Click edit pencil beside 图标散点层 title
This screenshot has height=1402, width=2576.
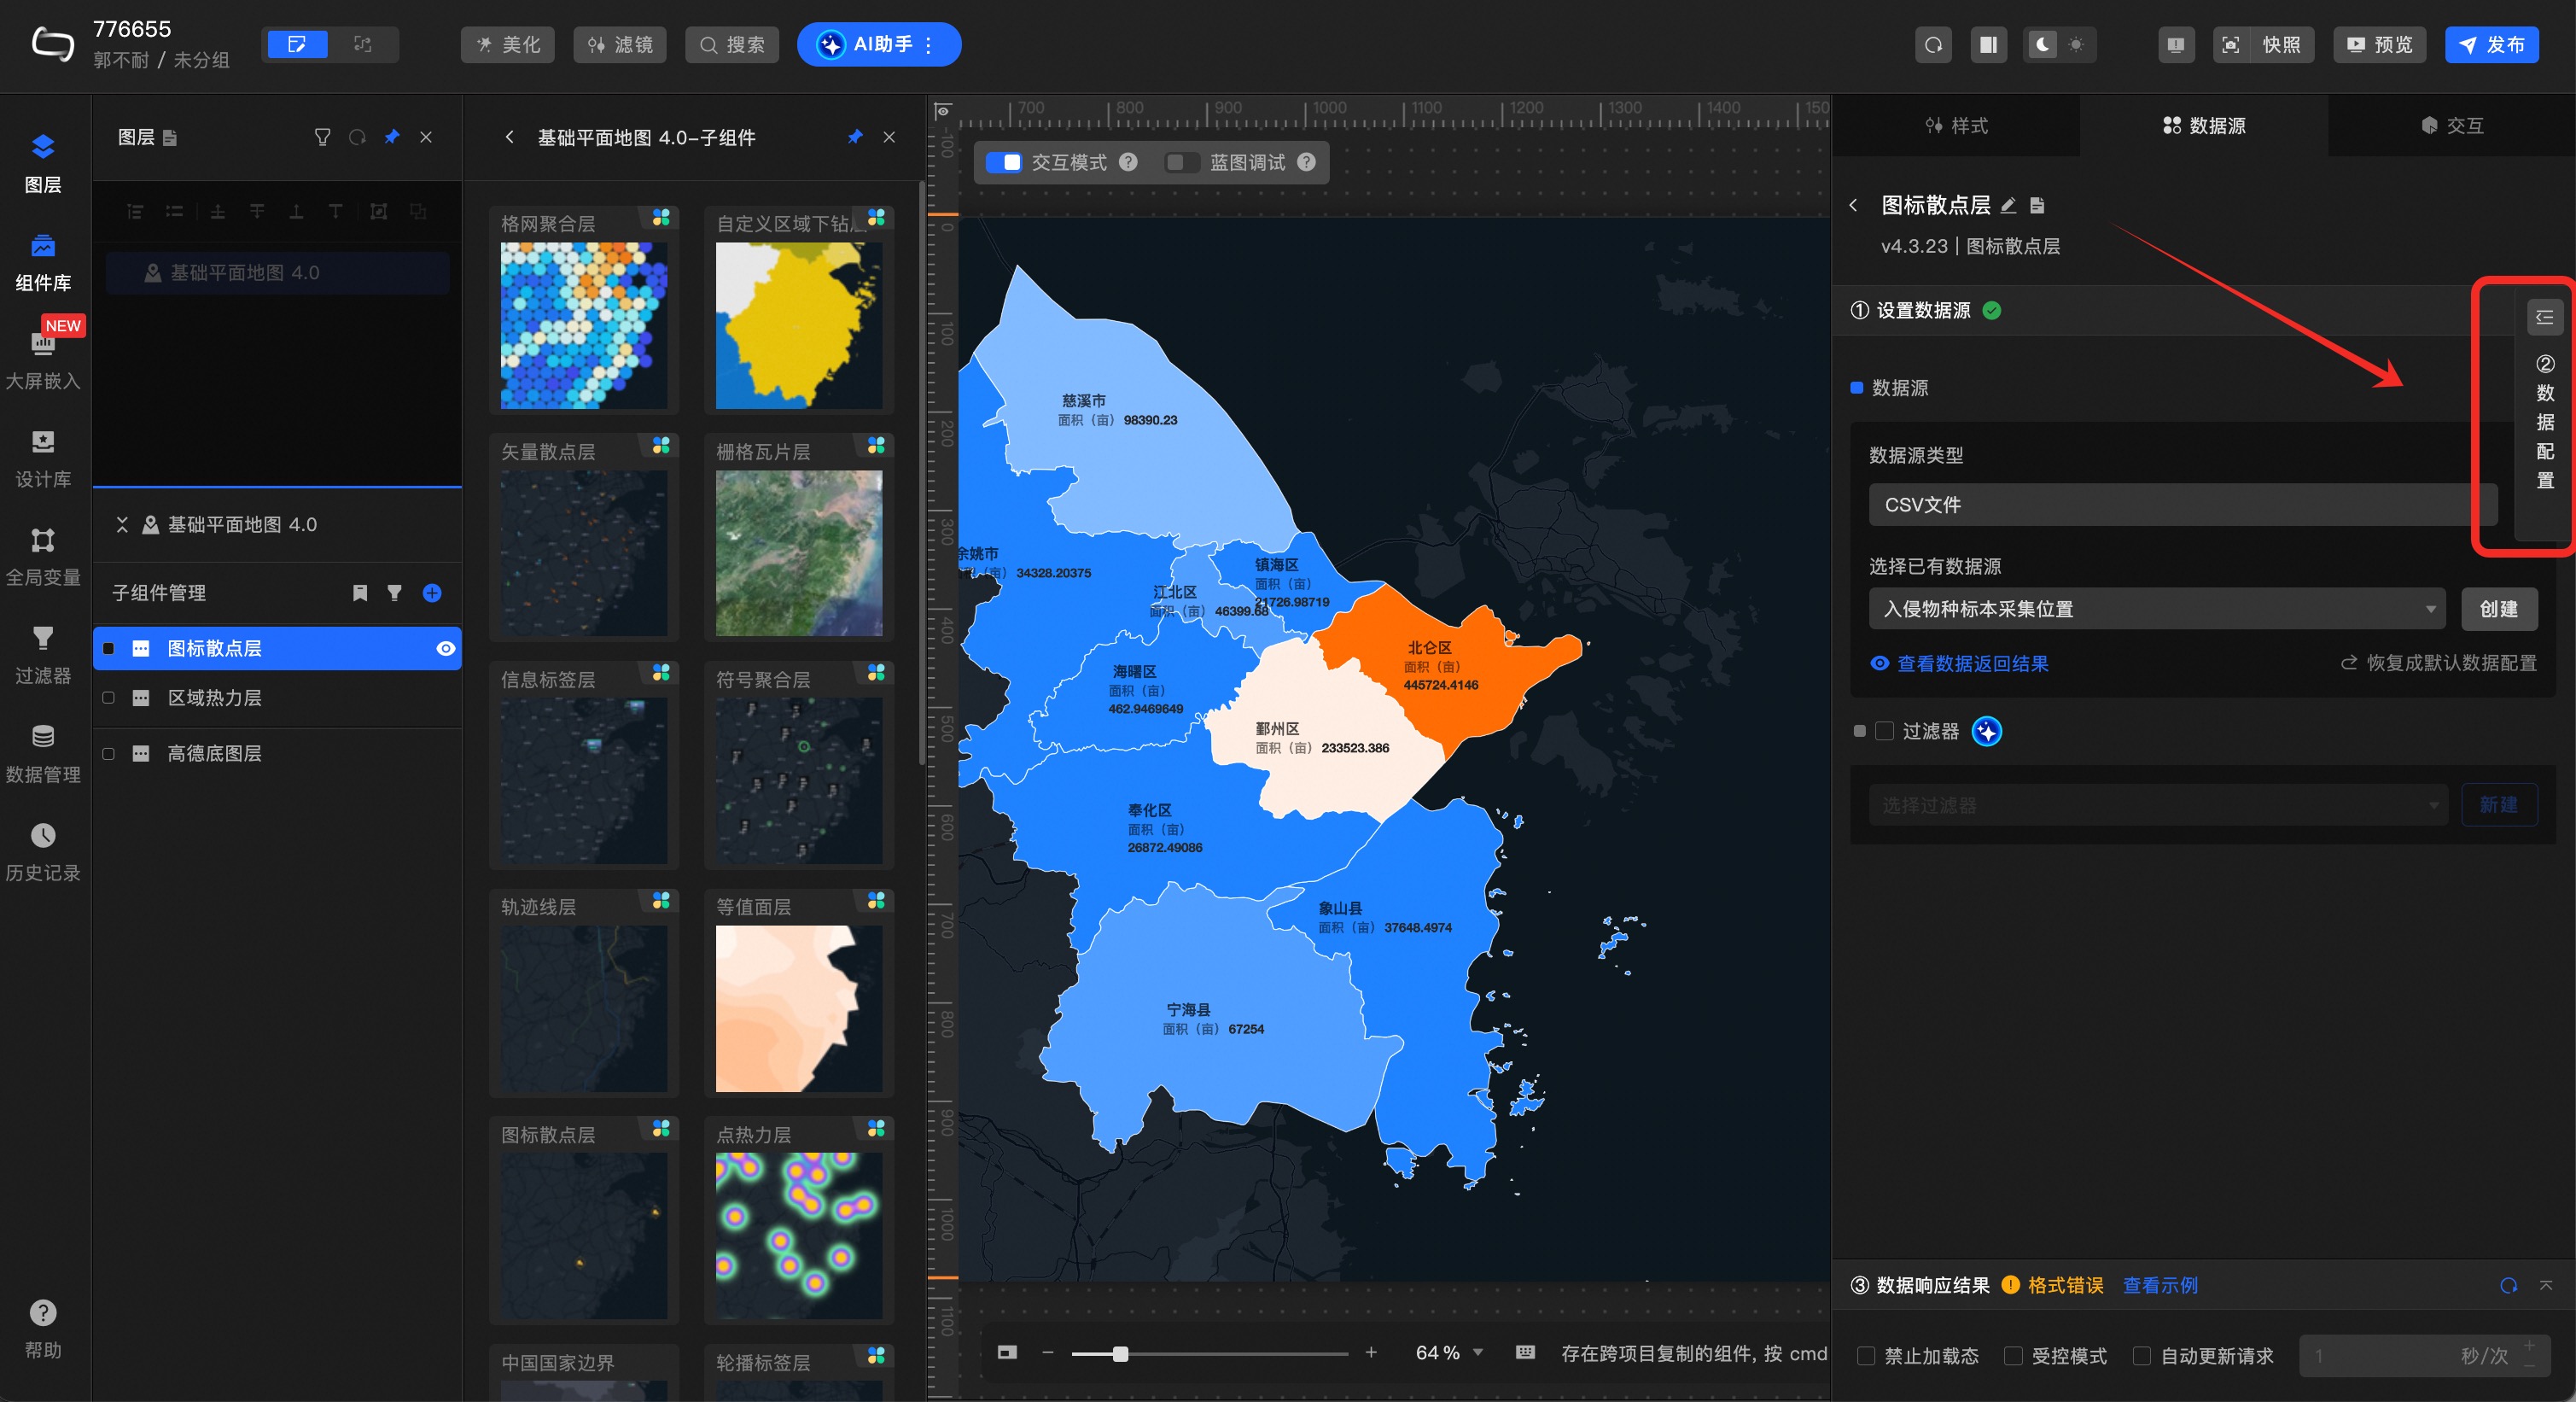tap(2008, 205)
